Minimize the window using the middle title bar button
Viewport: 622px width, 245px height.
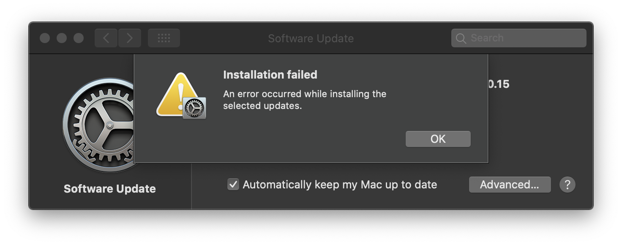point(62,38)
